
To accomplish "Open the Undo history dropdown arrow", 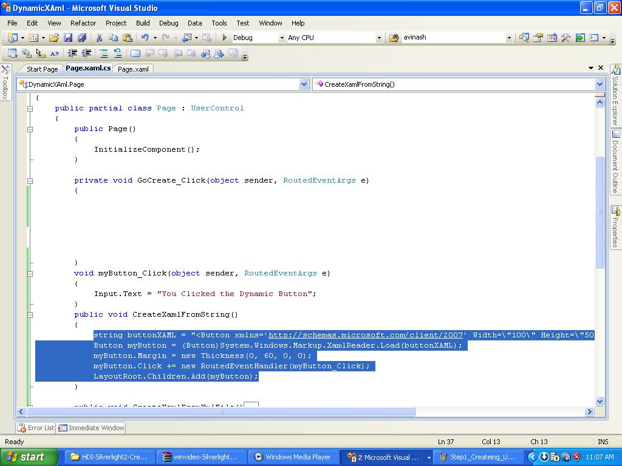I will pyautogui.click(x=155, y=38).
